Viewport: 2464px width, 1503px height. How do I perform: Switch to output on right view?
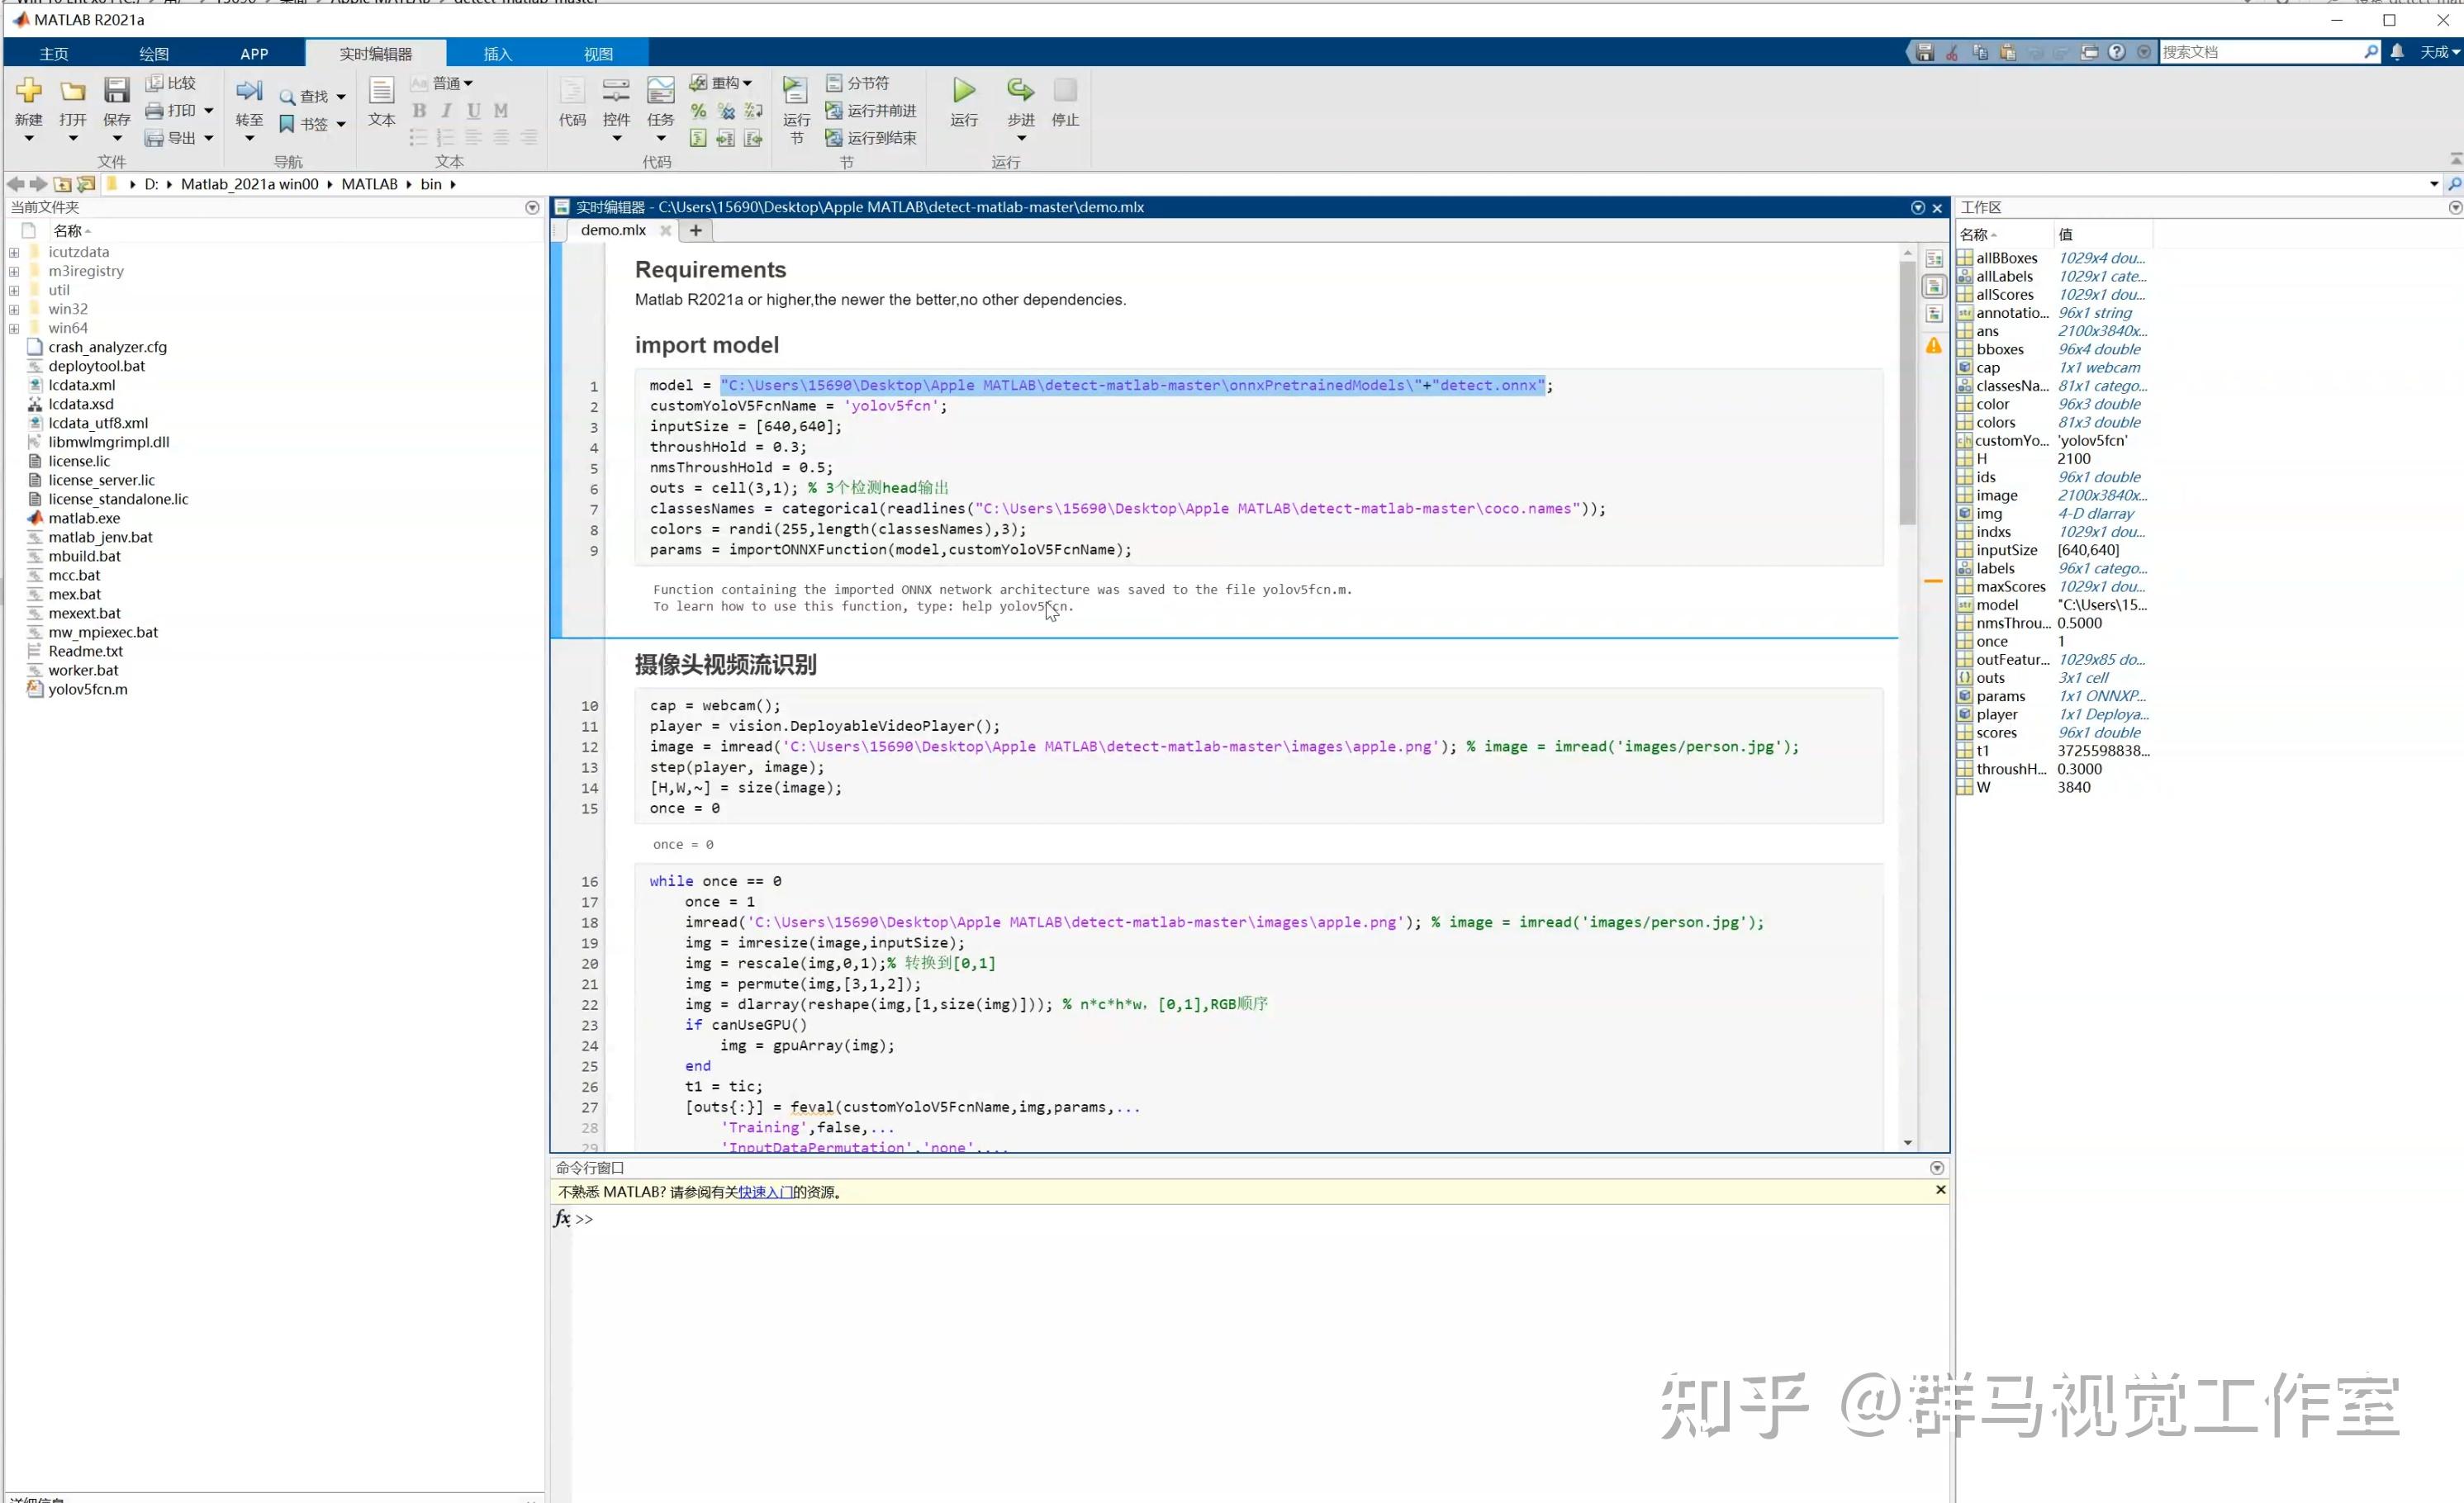coord(1934,259)
